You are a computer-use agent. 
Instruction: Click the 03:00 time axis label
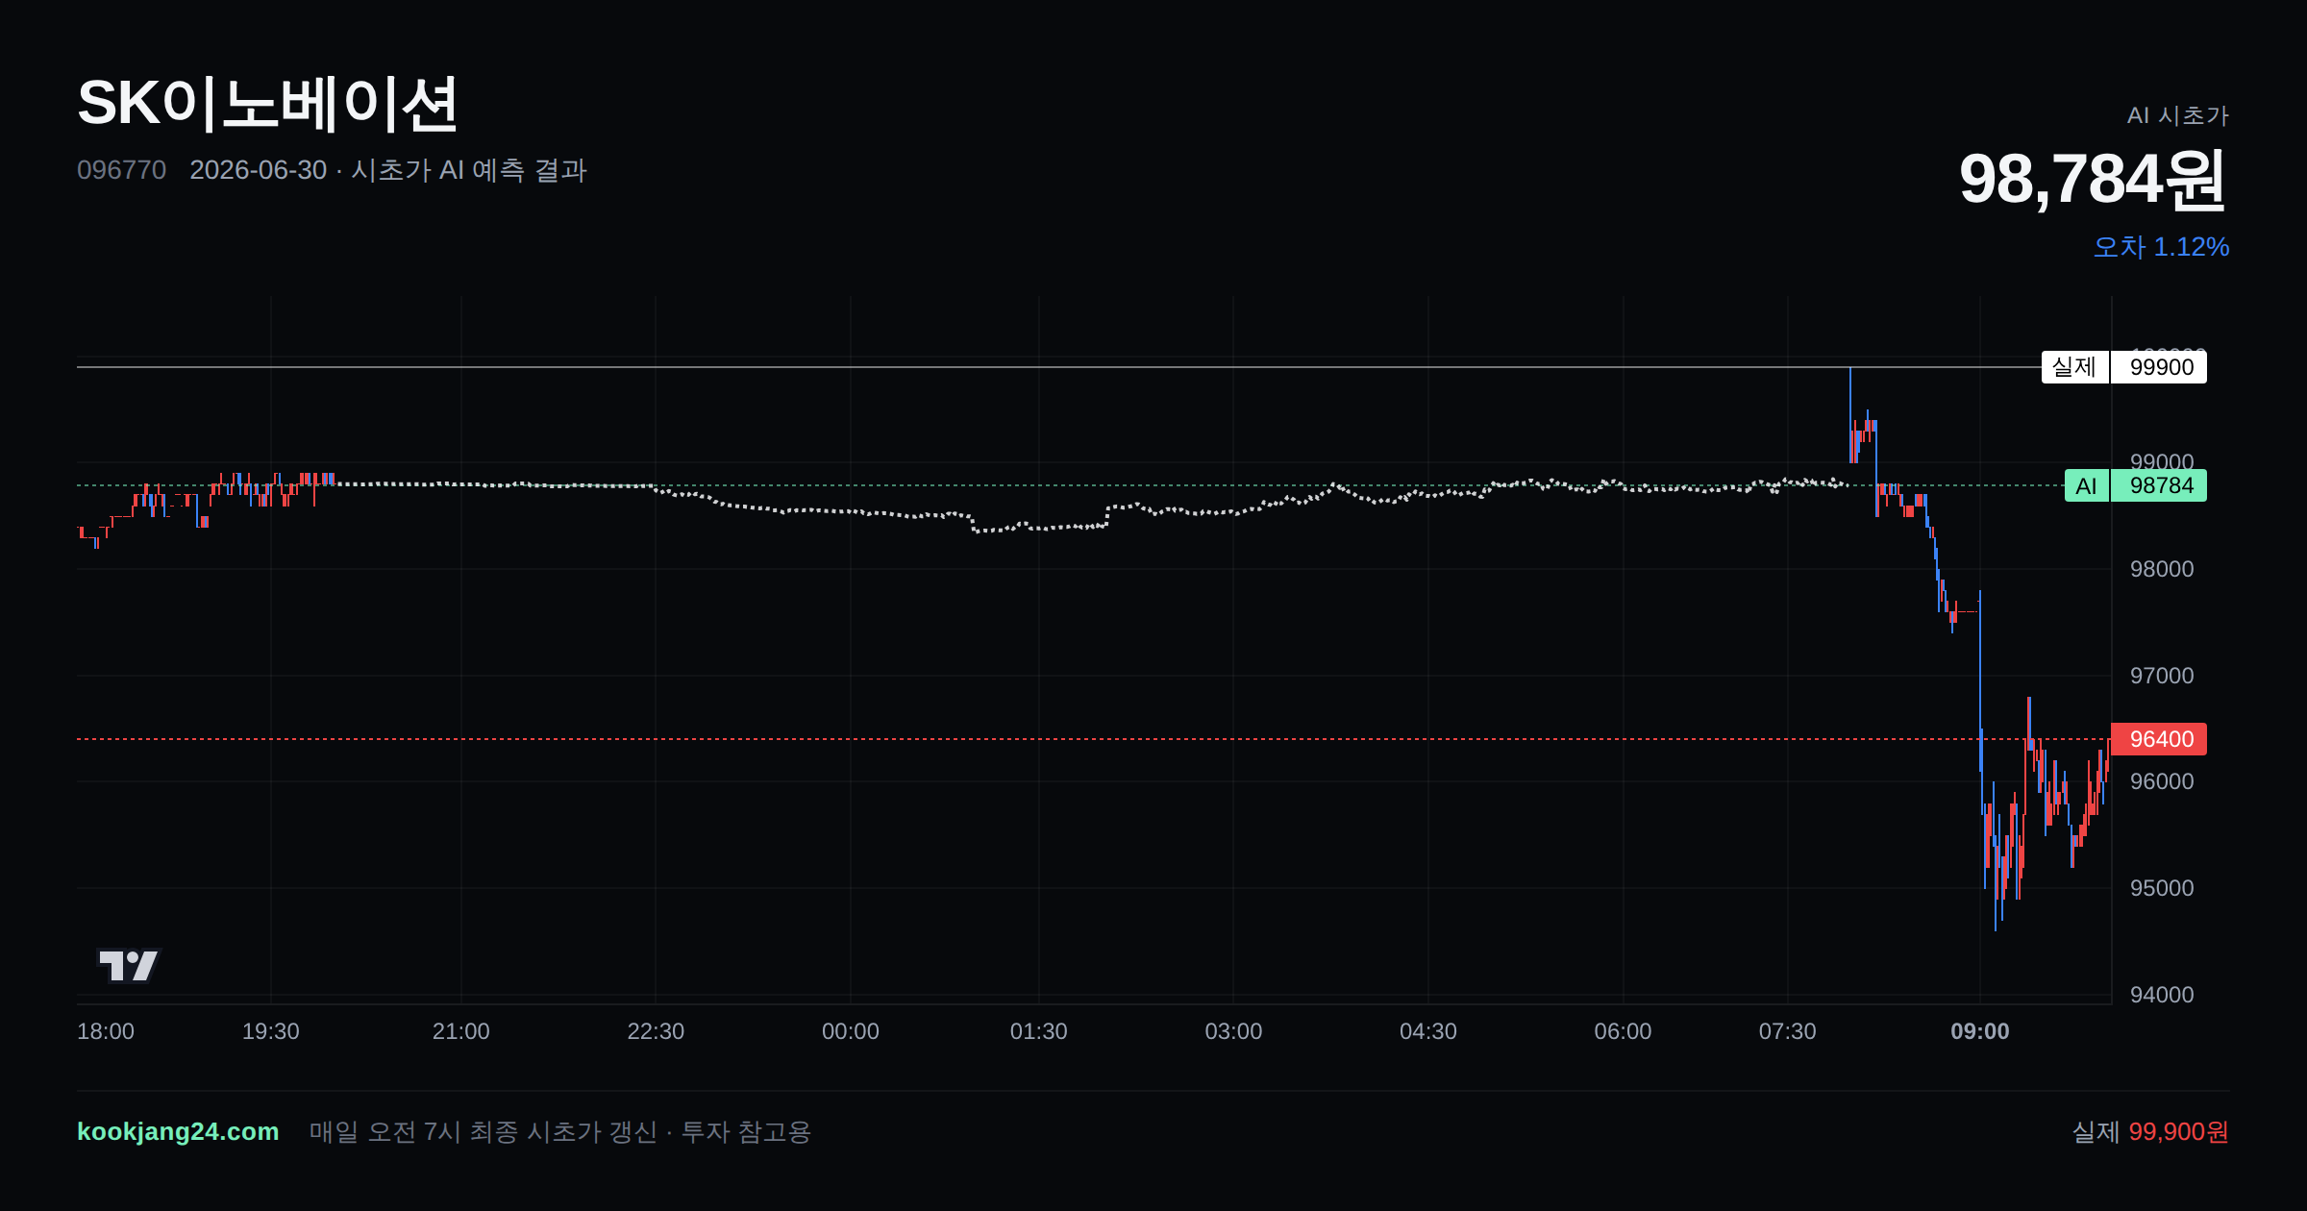click(x=1233, y=1031)
